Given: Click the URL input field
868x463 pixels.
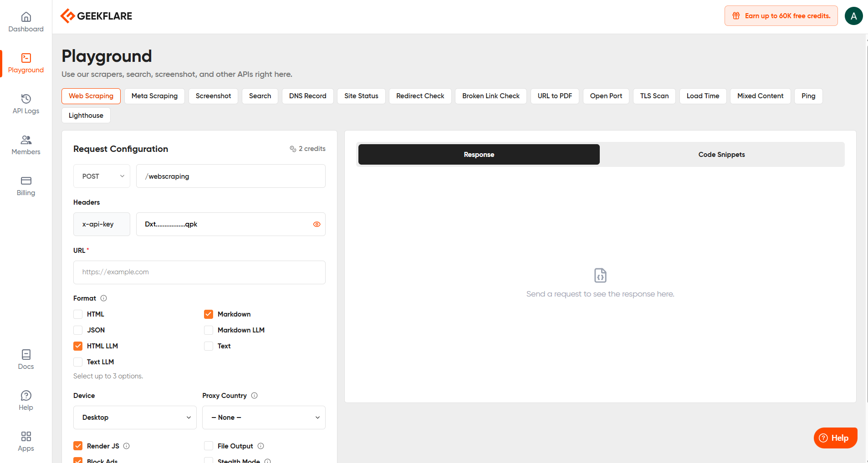Looking at the screenshot, I should pyautogui.click(x=199, y=272).
